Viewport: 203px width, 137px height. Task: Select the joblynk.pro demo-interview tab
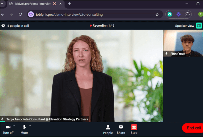[35, 4]
